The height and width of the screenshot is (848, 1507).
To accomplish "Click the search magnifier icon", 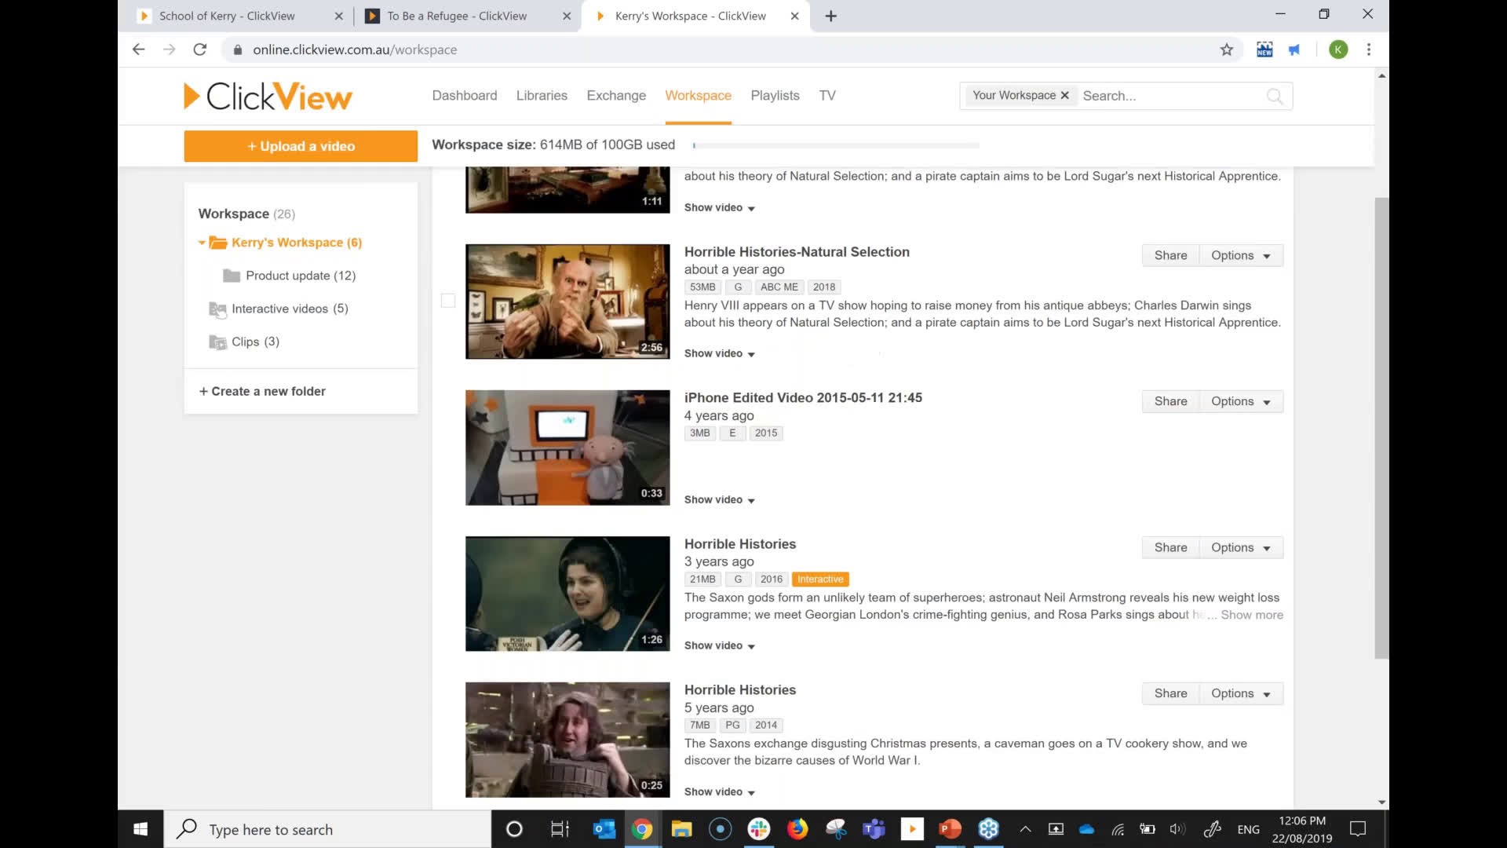I will (1275, 96).
